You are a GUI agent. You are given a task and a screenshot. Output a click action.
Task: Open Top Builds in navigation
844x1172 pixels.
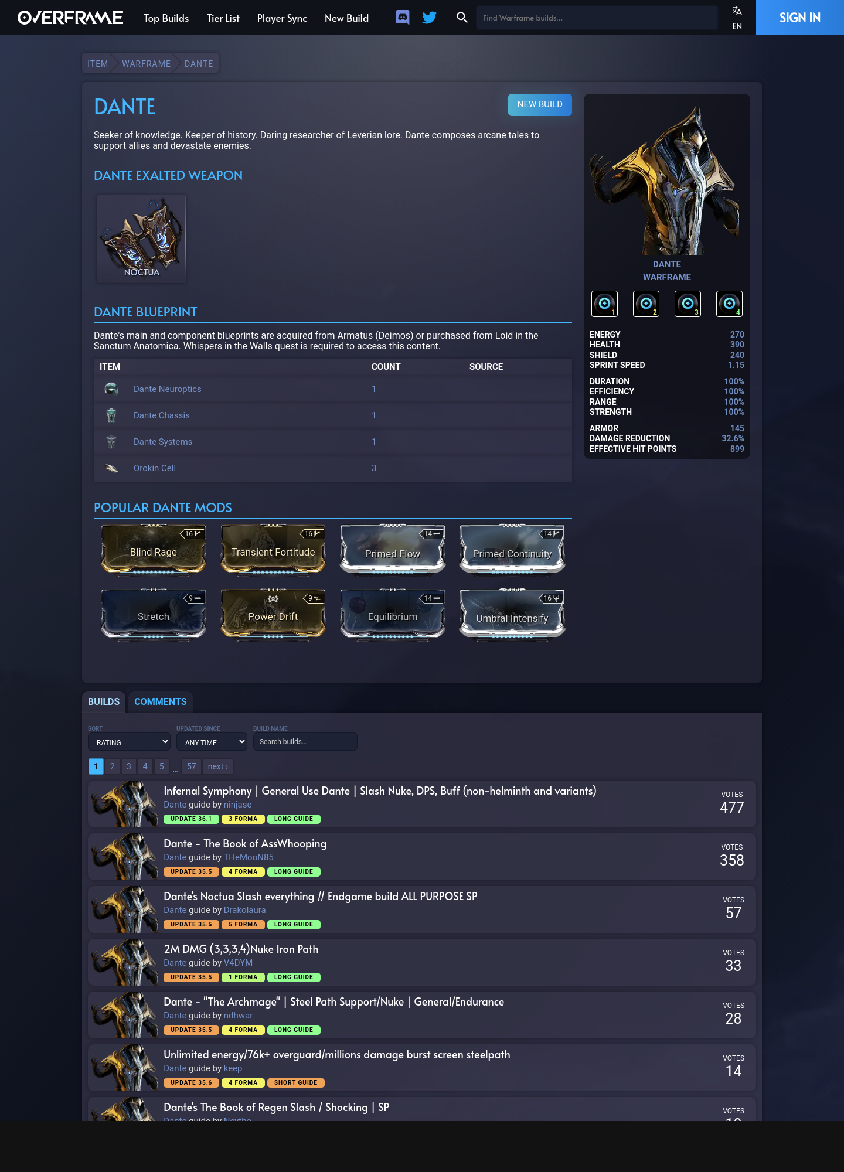[x=166, y=18]
